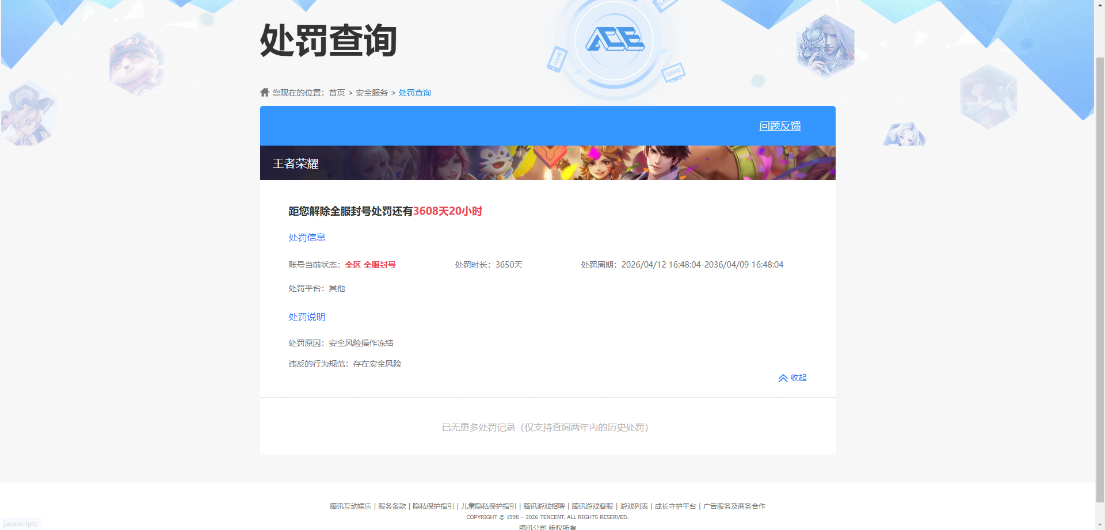Open 腾讯游戏客服 footer link

pyautogui.click(x=592, y=506)
